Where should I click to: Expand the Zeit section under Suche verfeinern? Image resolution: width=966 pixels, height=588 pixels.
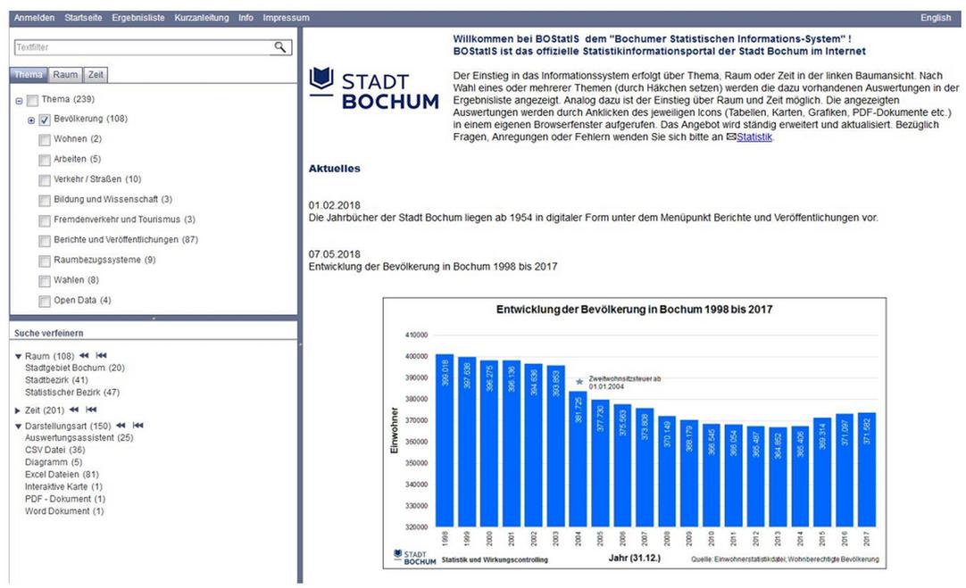coord(18,410)
